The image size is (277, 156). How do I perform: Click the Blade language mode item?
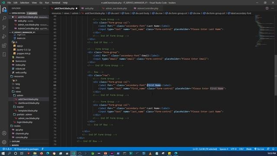pyautogui.click(x=249, y=149)
